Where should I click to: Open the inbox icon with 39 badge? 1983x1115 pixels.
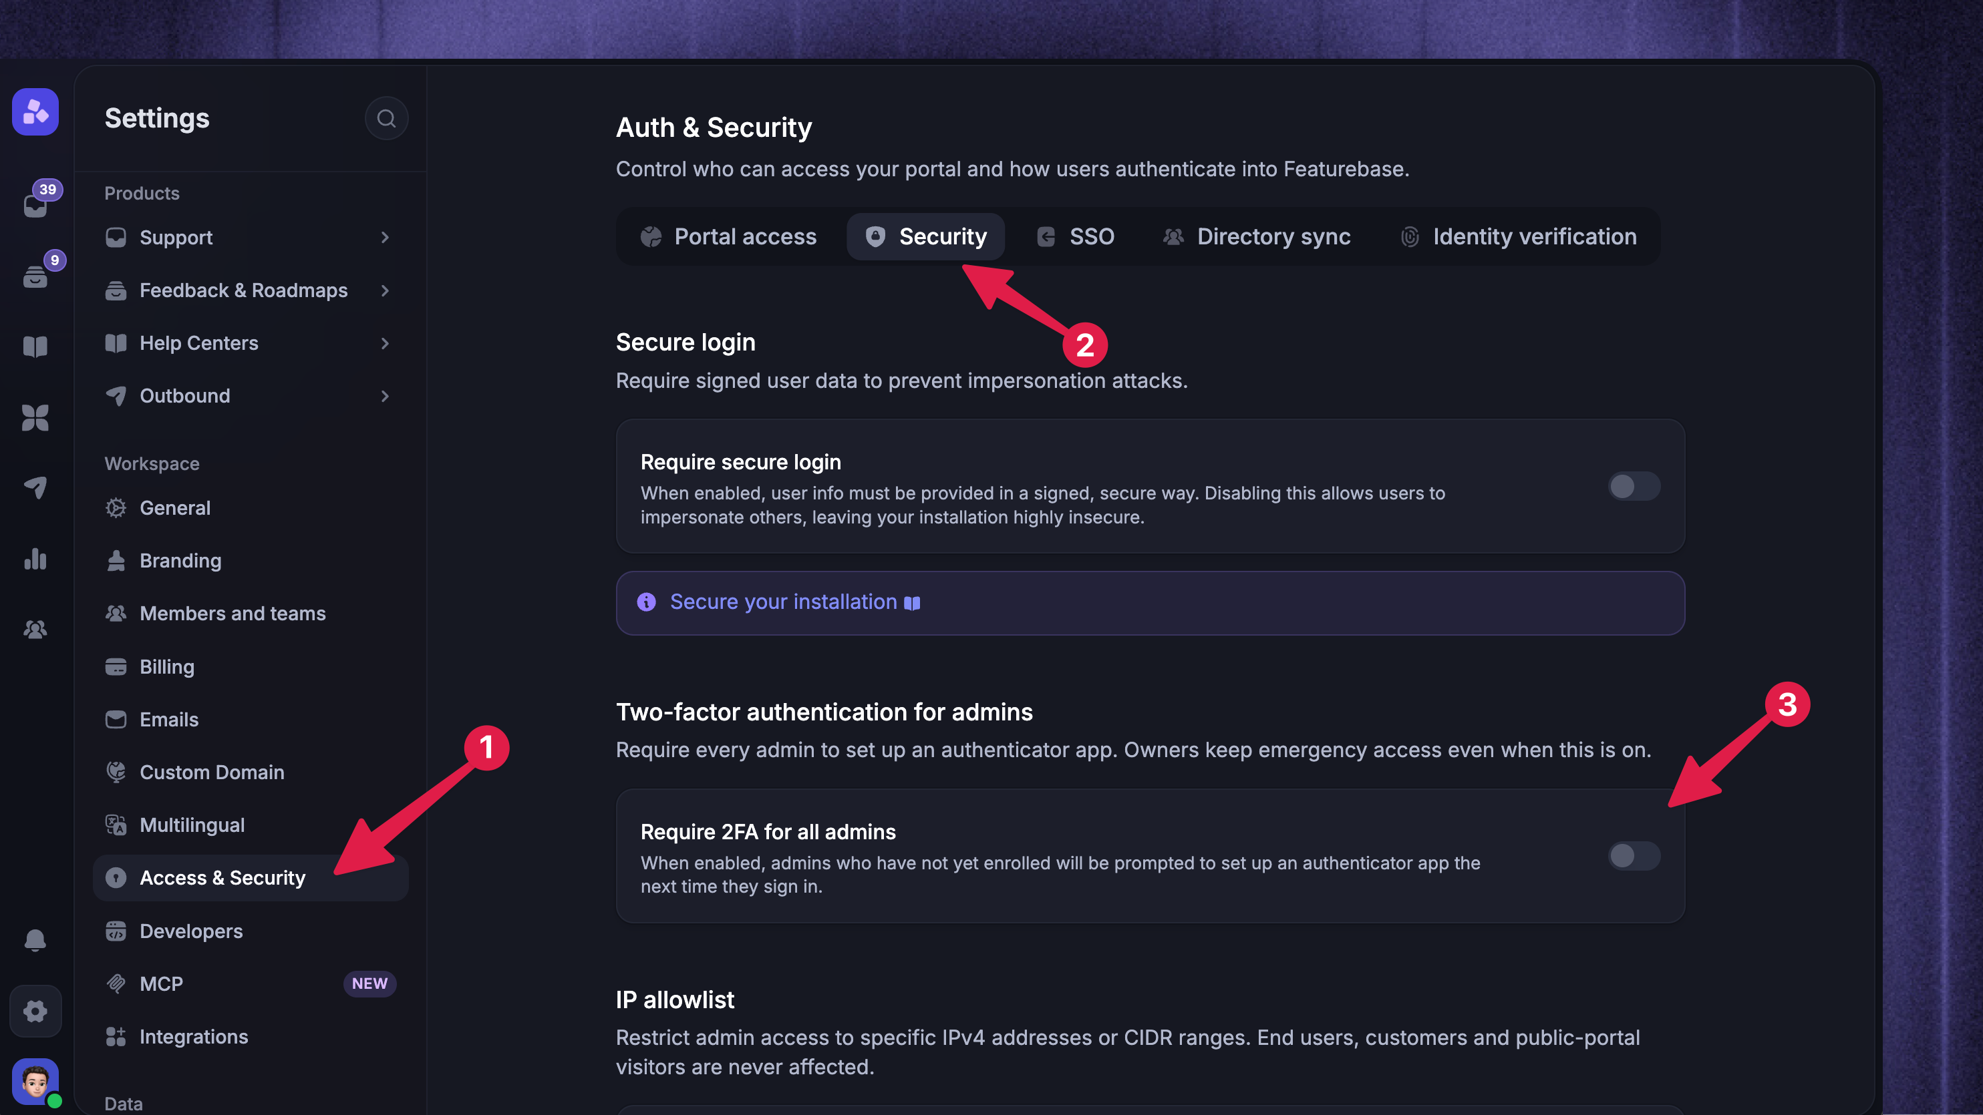click(x=35, y=206)
